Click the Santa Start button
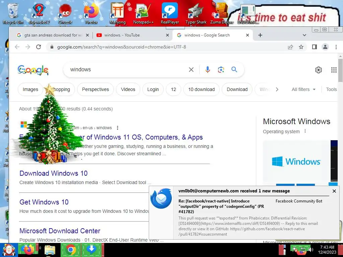 click(9, 250)
